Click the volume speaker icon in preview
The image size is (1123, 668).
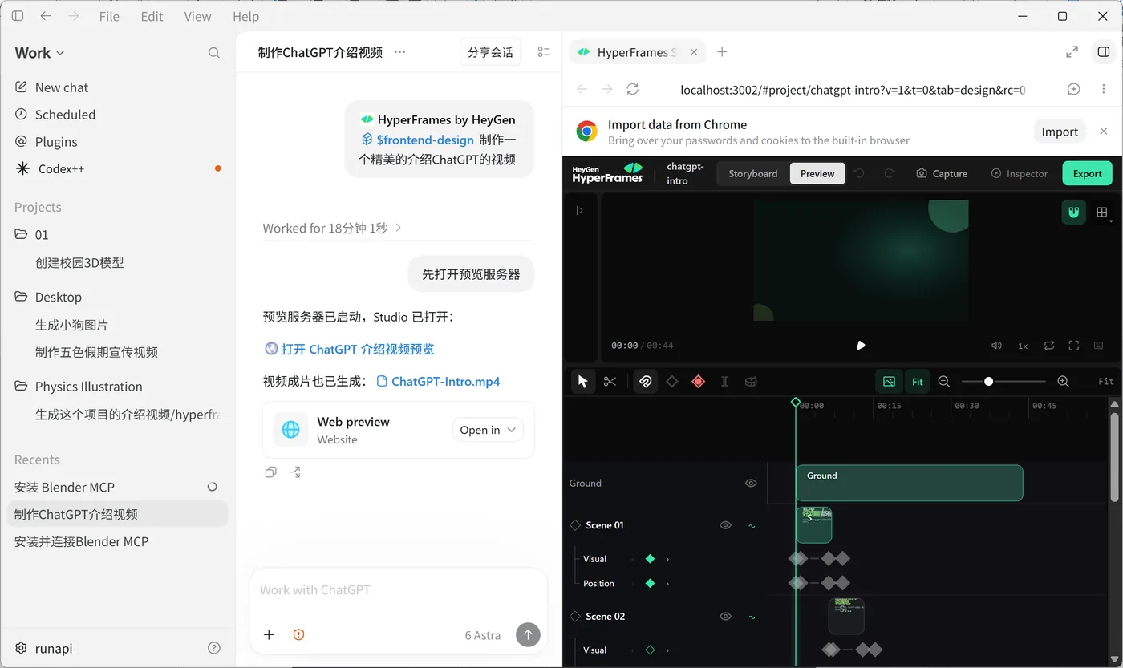[996, 346]
